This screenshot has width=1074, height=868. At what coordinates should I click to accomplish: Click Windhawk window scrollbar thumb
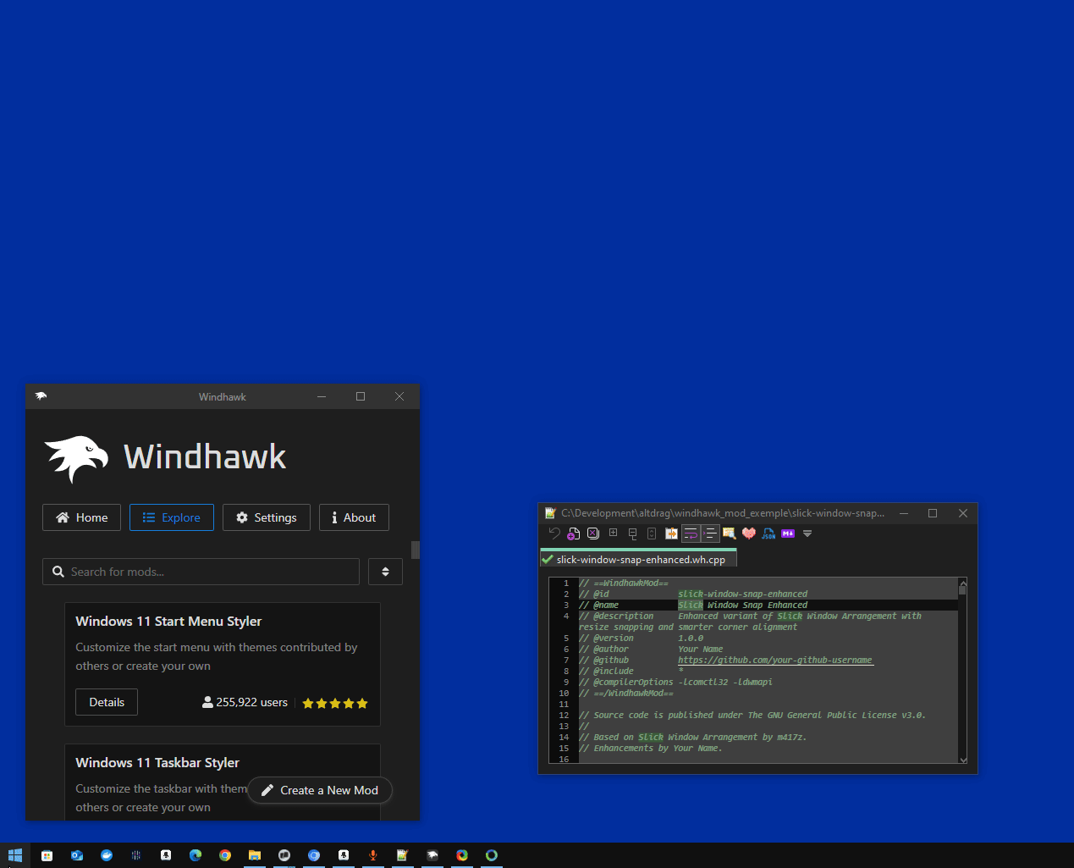tap(416, 550)
